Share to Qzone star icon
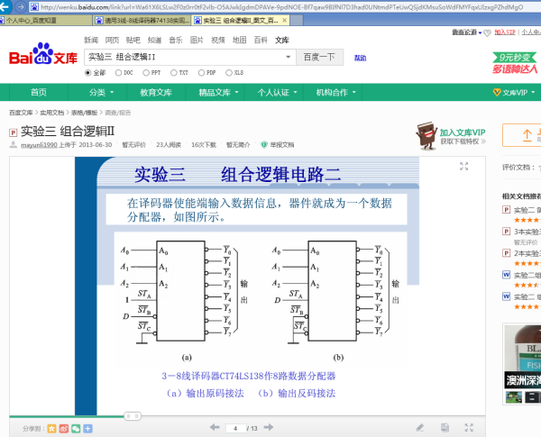 [51, 429]
